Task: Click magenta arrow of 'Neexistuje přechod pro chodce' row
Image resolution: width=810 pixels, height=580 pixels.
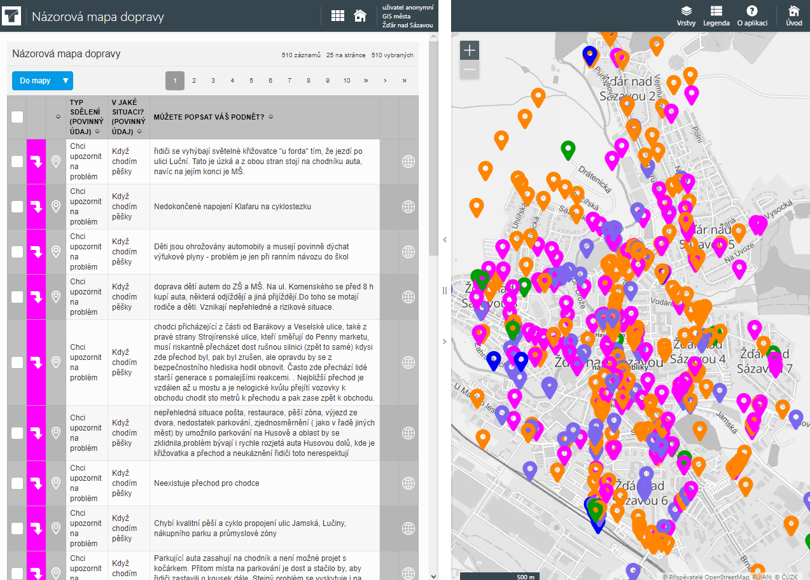Action: click(x=36, y=483)
